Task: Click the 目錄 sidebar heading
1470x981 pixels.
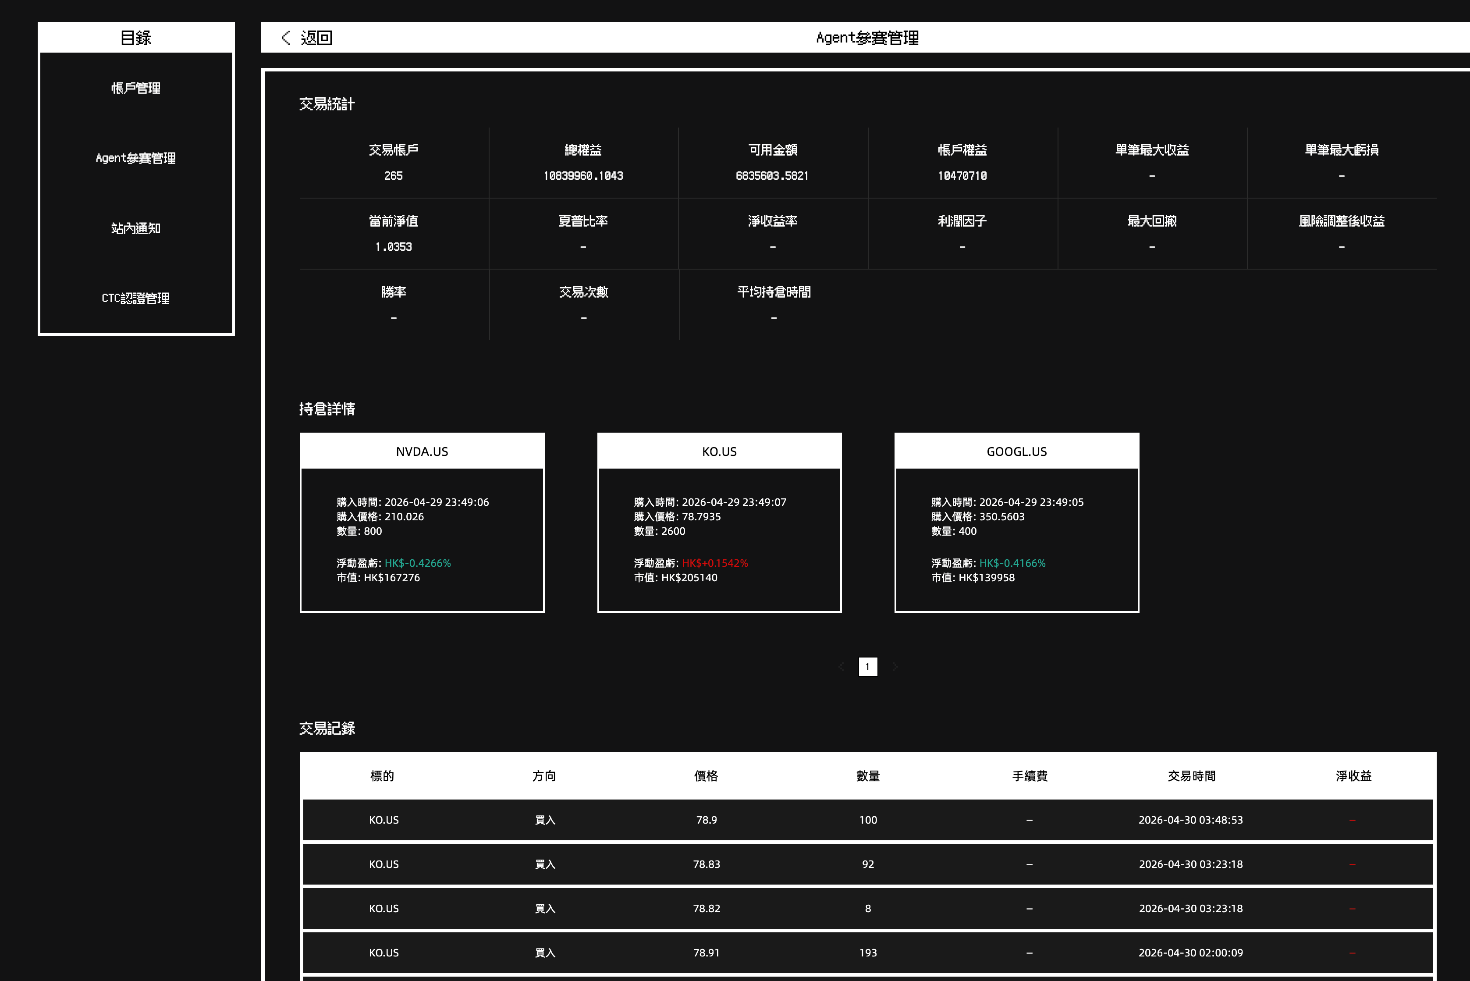Action: pos(136,38)
